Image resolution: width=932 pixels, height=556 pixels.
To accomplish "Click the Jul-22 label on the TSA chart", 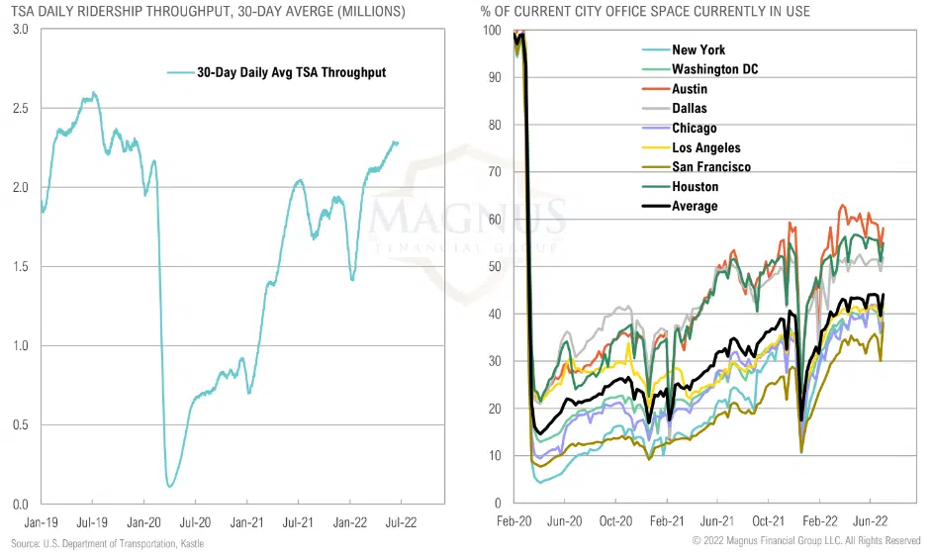I will [402, 518].
